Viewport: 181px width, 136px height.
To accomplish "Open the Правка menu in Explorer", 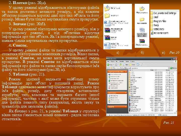I will (113, 61).
